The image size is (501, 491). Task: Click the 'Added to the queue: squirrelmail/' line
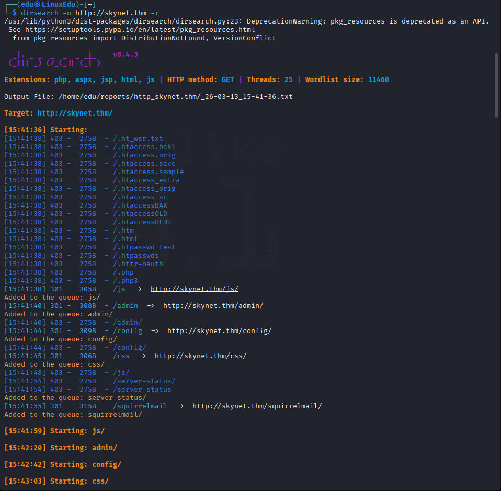(73, 414)
